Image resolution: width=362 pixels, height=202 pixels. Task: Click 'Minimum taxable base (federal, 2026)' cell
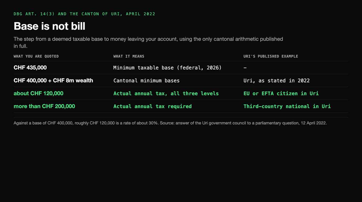[167, 68]
